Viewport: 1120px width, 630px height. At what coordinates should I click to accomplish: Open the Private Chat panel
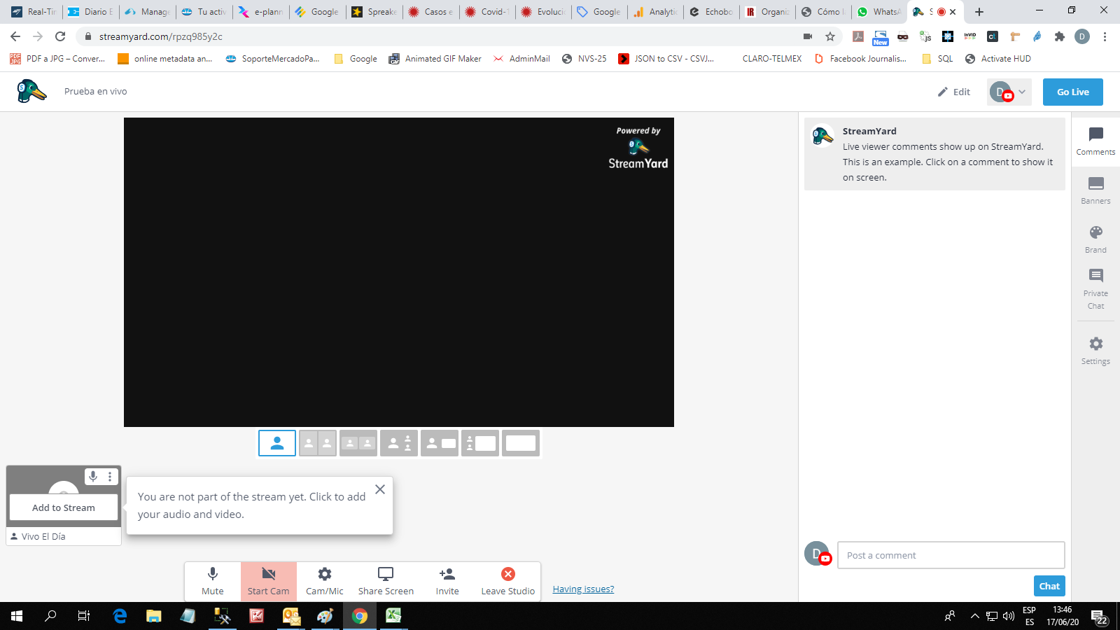pyautogui.click(x=1095, y=287)
